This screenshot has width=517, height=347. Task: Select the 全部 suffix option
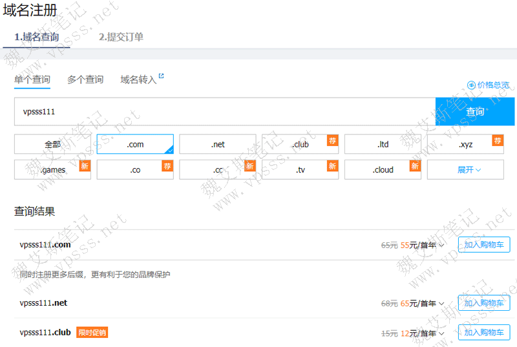(x=52, y=144)
